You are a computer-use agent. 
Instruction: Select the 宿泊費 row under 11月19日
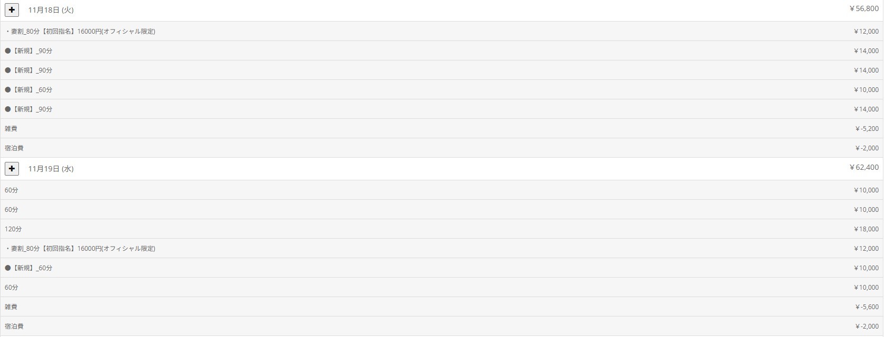[14, 326]
